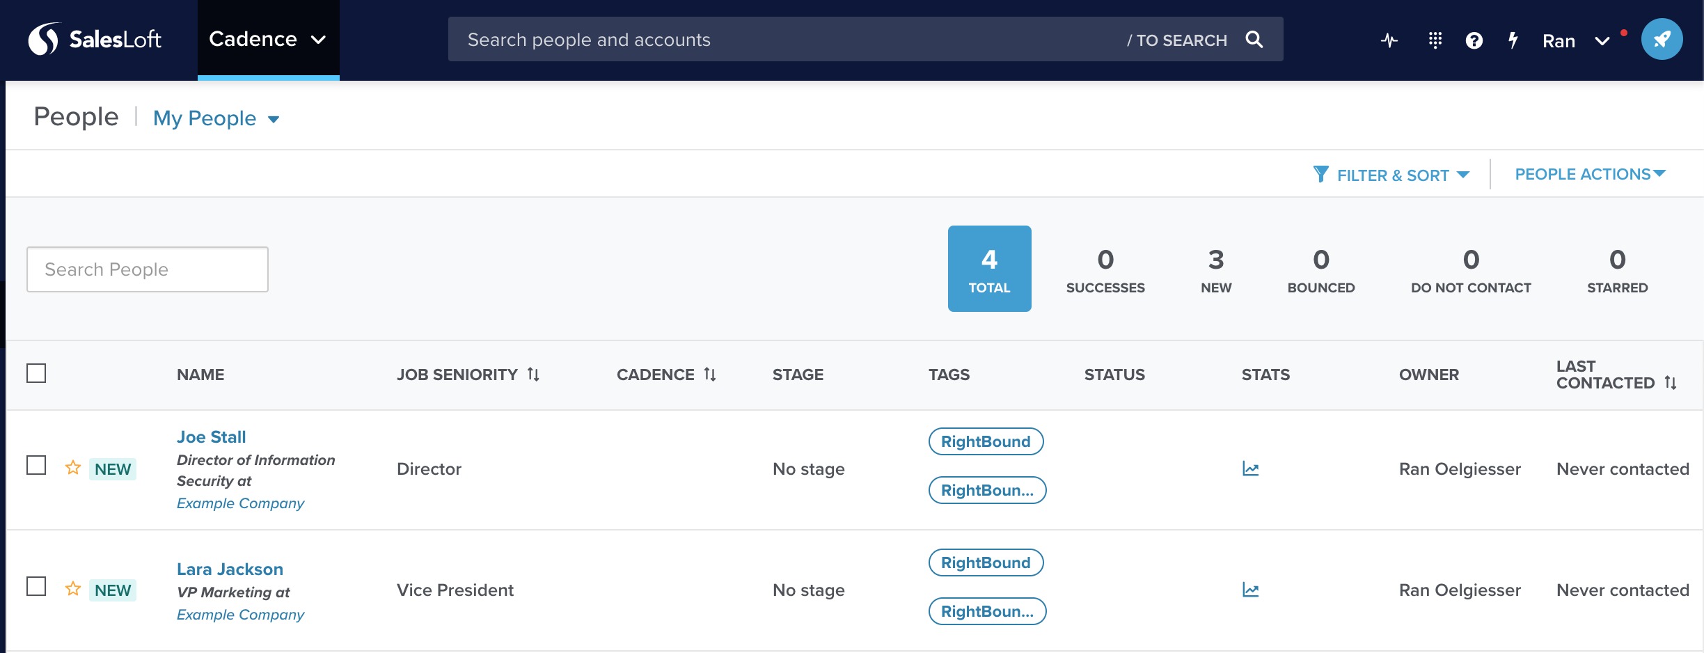
Task: Show the Successes people tab
Action: pyautogui.click(x=1105, y=270)
